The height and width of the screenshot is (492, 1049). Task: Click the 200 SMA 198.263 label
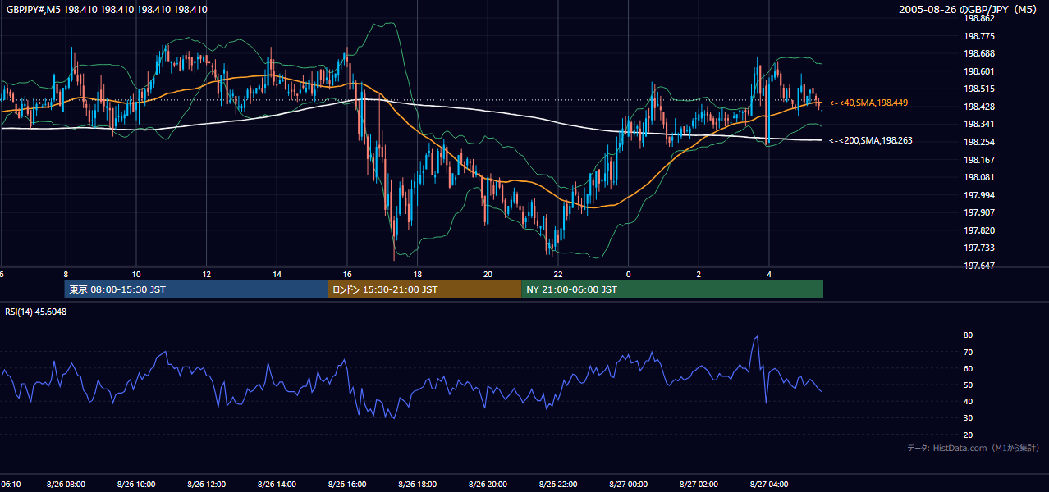[x=871, y=140]
